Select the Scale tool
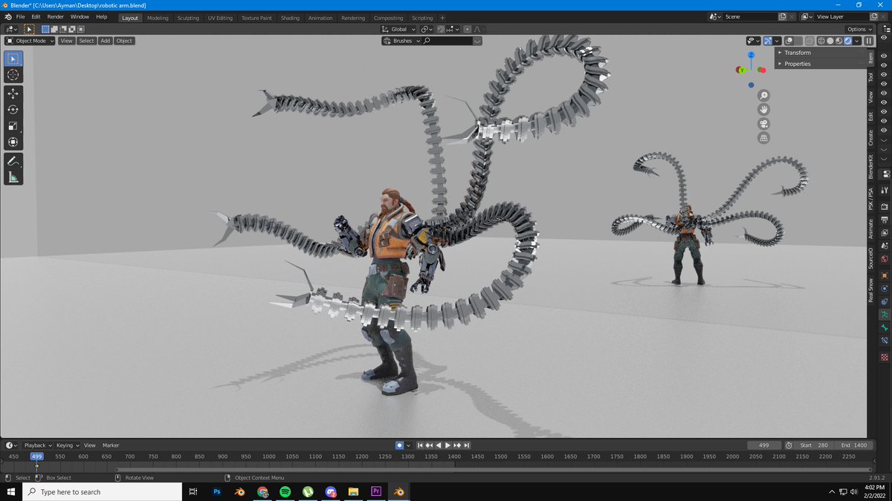 point(13,125)
